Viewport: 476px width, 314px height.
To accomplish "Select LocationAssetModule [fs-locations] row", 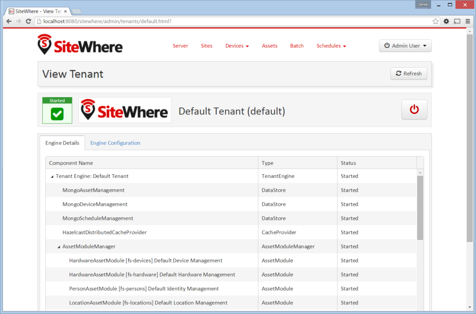I will (x=231, y=303).
